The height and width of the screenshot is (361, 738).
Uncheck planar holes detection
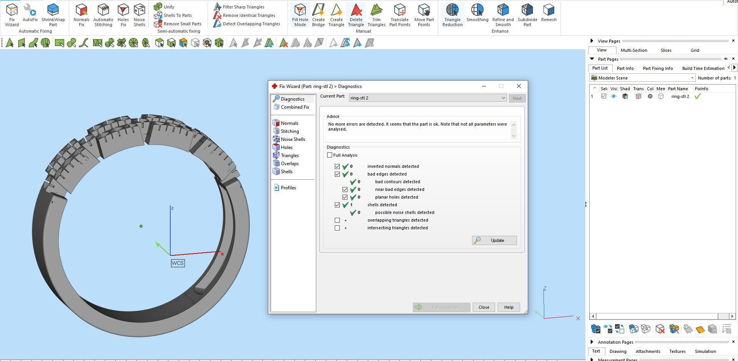point(345,197)
